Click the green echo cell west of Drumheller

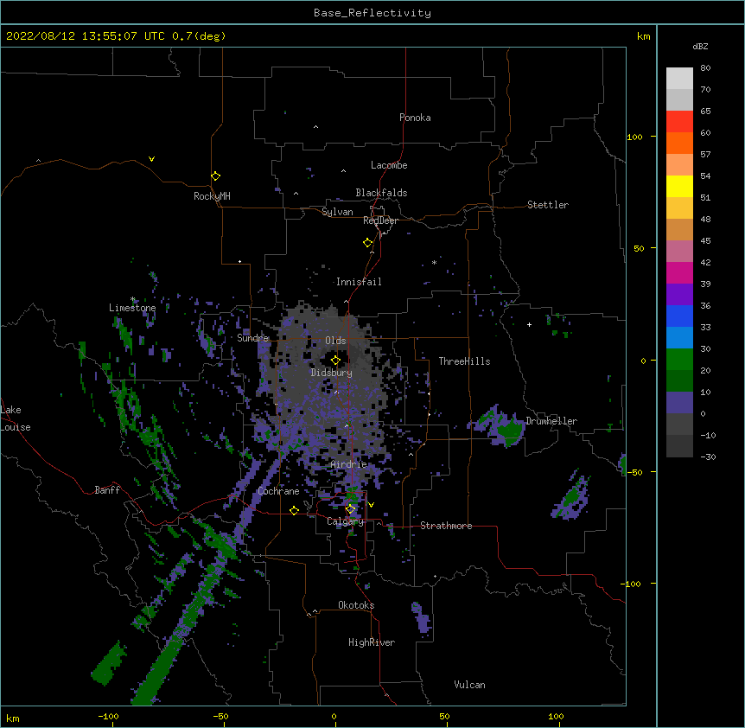509,431
